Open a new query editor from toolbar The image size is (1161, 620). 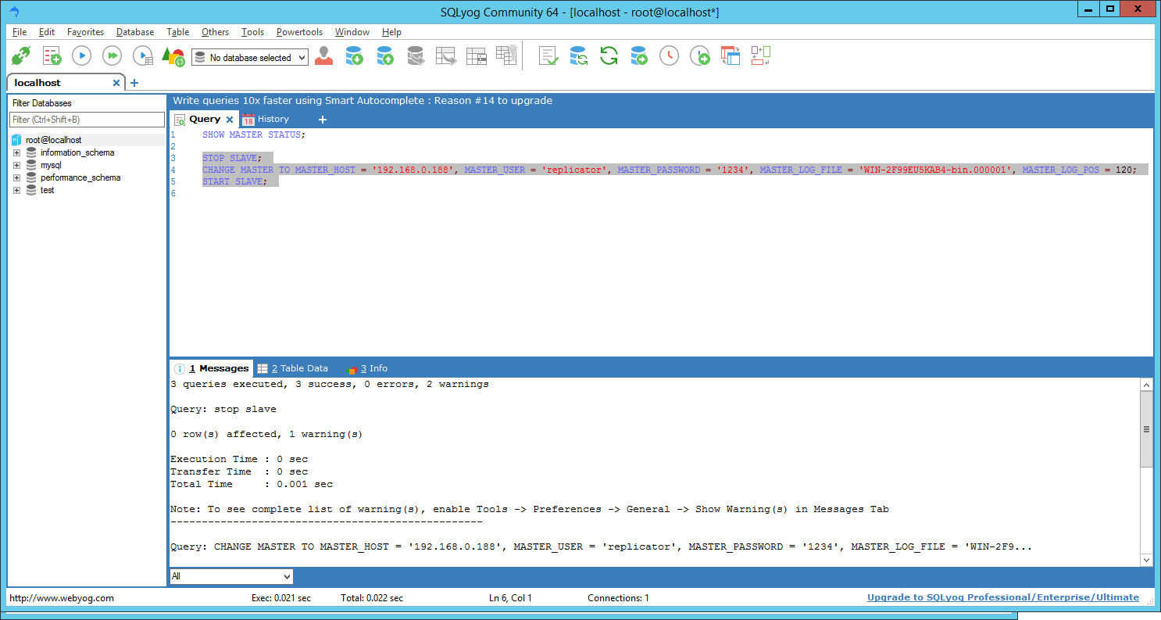[52, 56]
